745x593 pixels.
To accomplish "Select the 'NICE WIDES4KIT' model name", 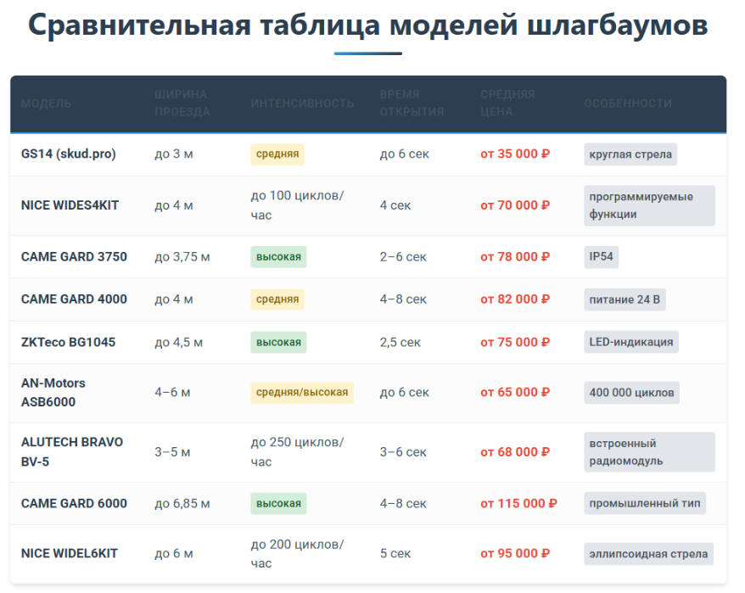I will click(70, 205).
